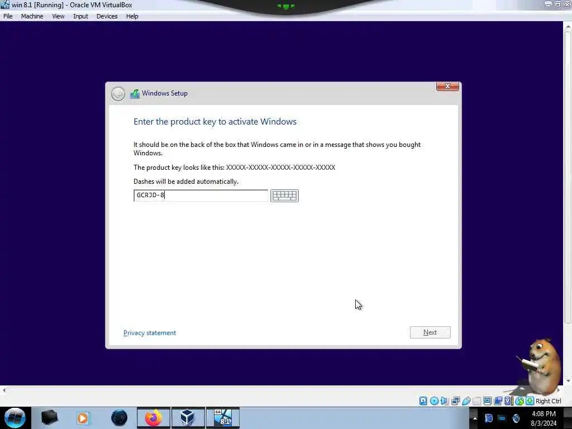Click the vertical scrollbar of VM window

(x=568, y=178)
